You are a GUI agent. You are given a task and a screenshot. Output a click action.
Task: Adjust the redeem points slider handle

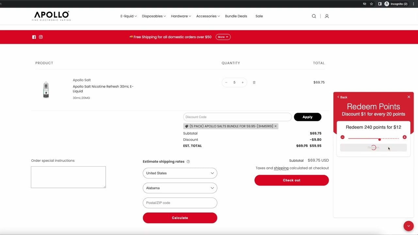coord(379,139)
